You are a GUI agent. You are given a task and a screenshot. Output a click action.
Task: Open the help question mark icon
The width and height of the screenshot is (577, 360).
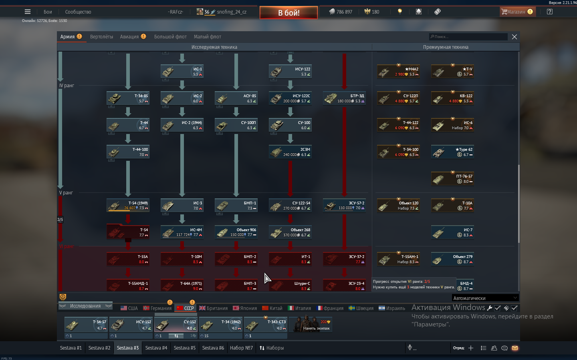[x=550, y=12]
